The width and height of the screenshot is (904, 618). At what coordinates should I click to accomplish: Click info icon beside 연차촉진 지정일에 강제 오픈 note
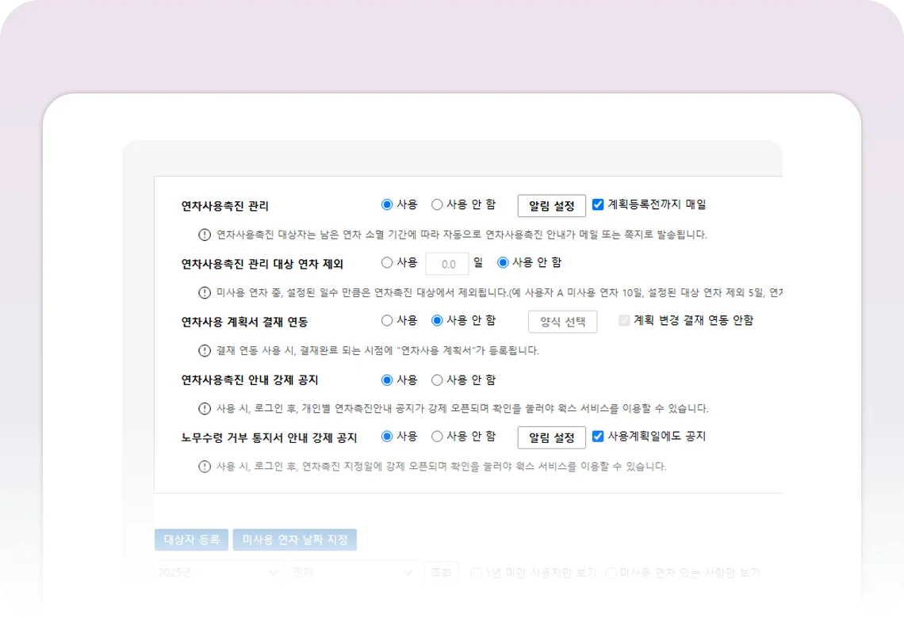205,467
